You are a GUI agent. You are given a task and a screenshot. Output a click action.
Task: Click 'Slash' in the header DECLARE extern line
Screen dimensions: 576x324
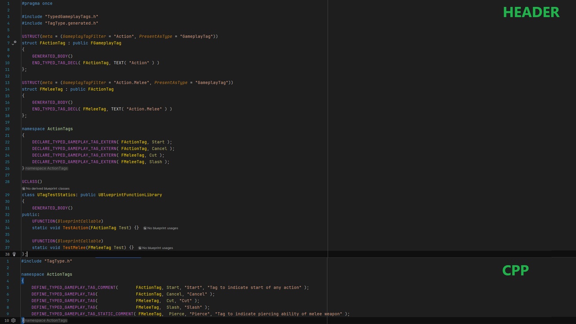tap(156, 162)
